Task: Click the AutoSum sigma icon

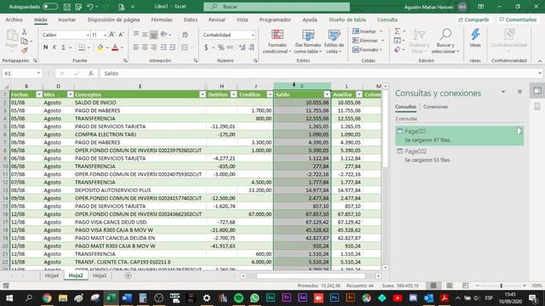Action: [398, 31]
